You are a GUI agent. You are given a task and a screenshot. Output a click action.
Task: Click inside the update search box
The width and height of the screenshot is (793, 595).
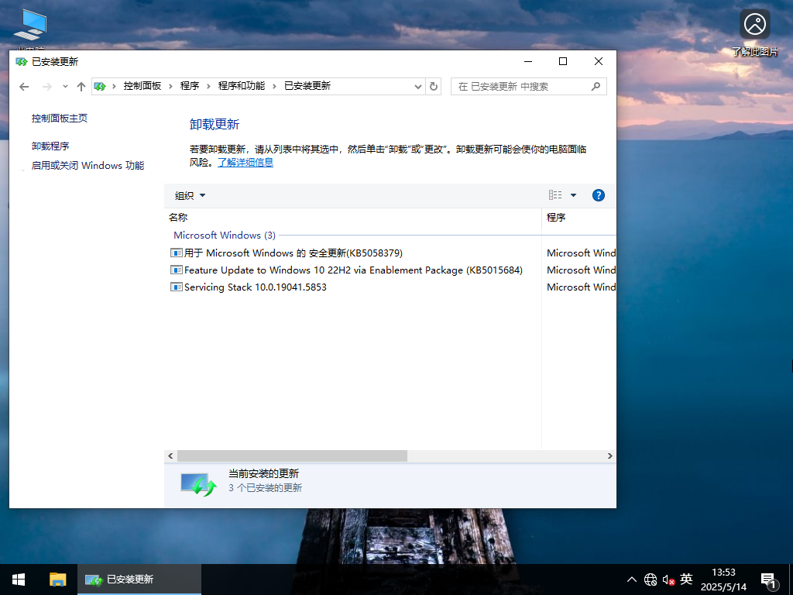[x=518, y=86]
